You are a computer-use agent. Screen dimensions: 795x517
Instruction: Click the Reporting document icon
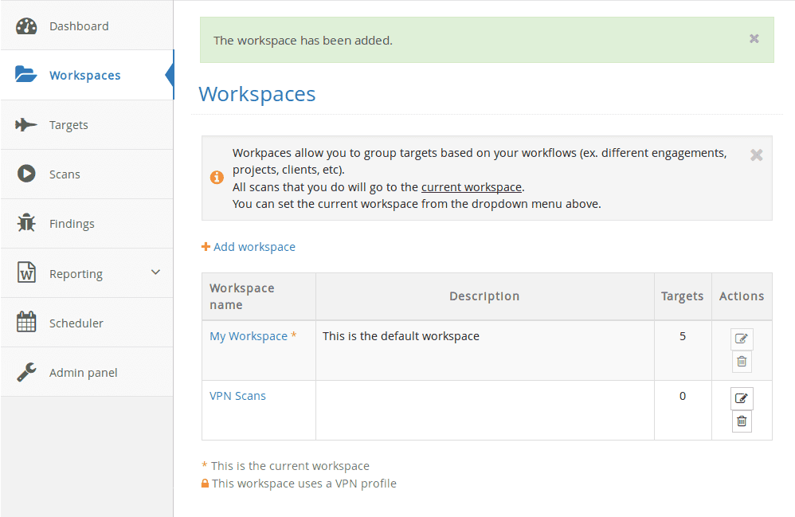pyautogui.click(x=25, y=272)
